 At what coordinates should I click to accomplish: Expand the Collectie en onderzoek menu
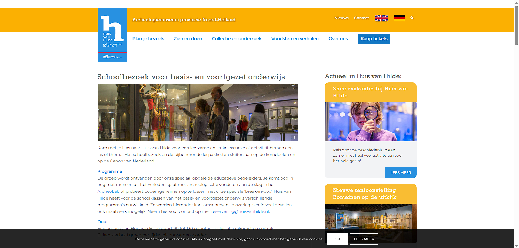[237, 39]
